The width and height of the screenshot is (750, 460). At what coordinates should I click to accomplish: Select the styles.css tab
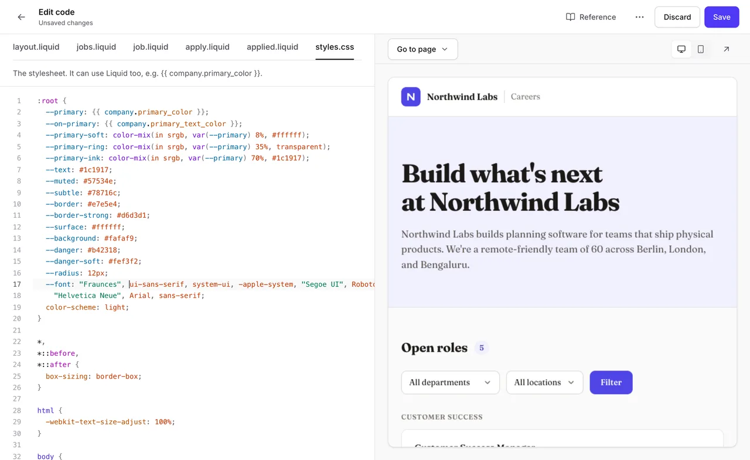click(335, 47)
